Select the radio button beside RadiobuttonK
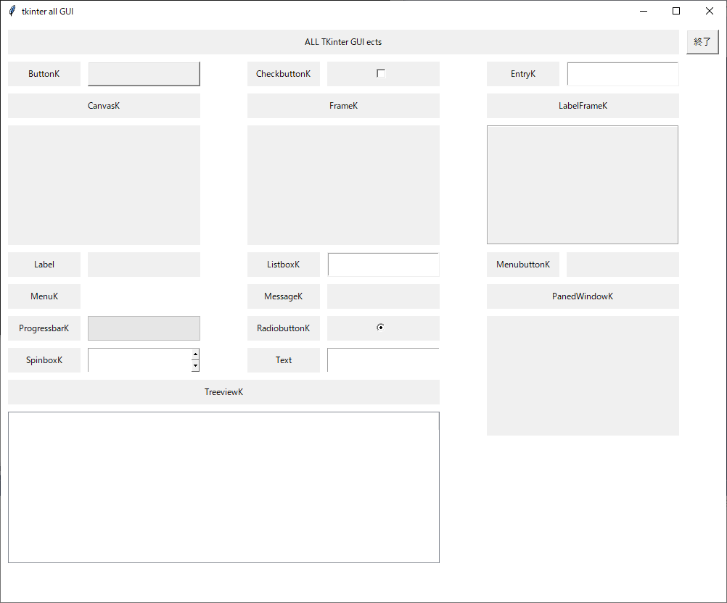This screenshot has width=727, height=603. coord(381,328)
